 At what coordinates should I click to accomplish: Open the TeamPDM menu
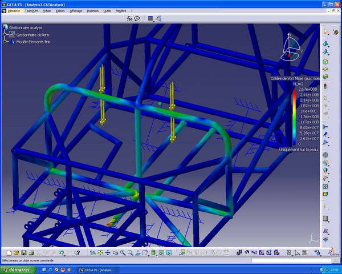[x=31, y=11]
